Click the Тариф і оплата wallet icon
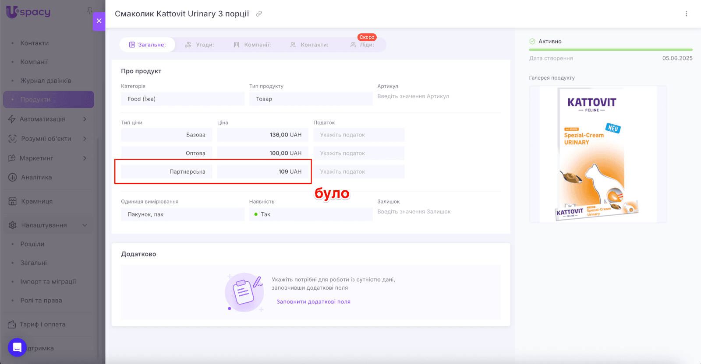 click(x=12, y=325)
